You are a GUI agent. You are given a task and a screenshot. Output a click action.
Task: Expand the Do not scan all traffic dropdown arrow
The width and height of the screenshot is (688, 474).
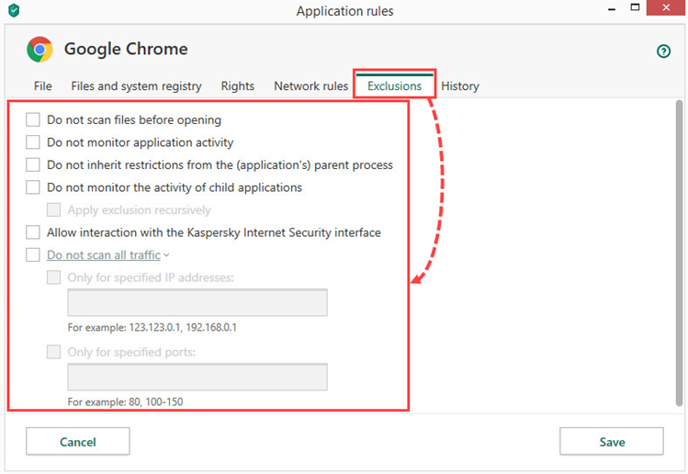click(166, 255)
